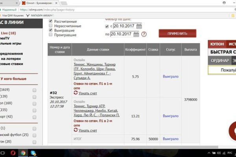Image resolution: width=236 pixels, height=157 pixels.
Task: Toggle the Выигравшие checkbox
Action: tap(50, 30)
